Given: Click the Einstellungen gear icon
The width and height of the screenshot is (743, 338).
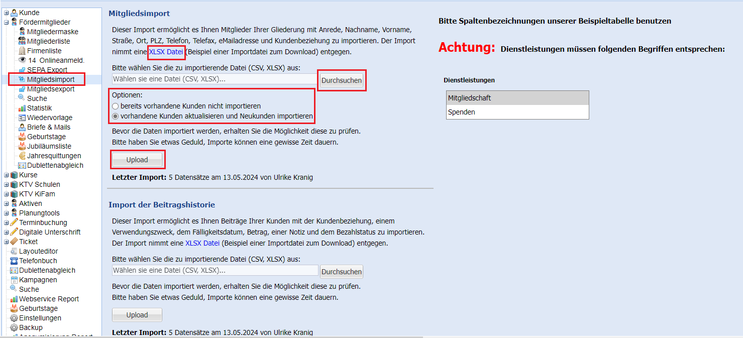Looking at the screenshot, I should tap(14, 318).
